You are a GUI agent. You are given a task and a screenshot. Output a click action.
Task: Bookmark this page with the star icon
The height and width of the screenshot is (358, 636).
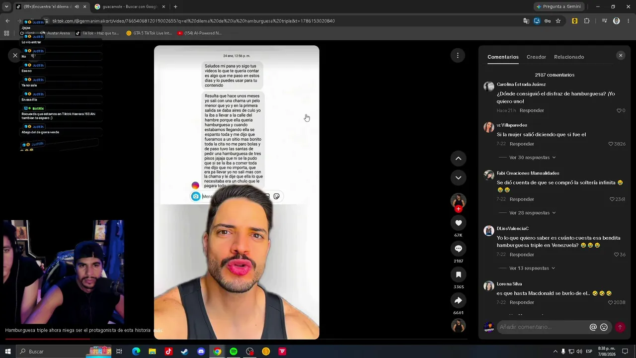[x=558, y=21]
